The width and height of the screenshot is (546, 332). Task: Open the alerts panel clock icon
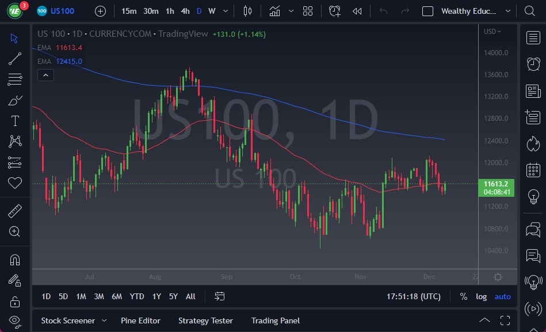[533, 64]
